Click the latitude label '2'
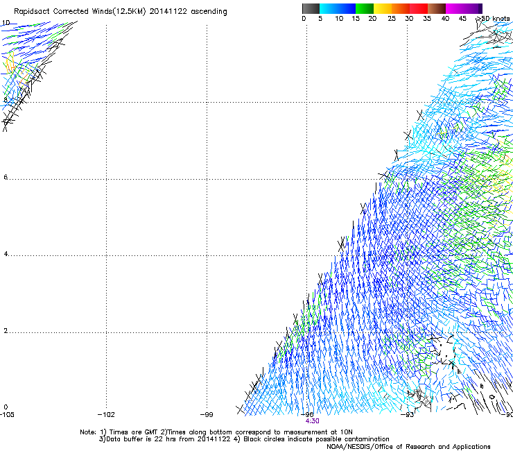Screen dimensions: 513x451 6,331
